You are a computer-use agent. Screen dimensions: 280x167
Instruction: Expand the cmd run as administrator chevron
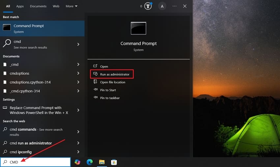click(78, 143)
